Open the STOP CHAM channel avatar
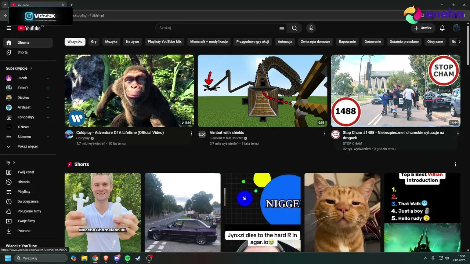This screenshot has width=470, height=264. (x=336, y=134)
